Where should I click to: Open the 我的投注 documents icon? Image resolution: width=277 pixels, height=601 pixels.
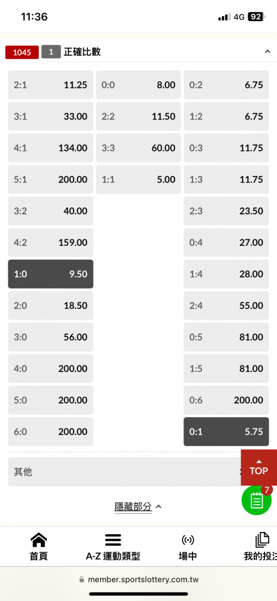(262, 540)
